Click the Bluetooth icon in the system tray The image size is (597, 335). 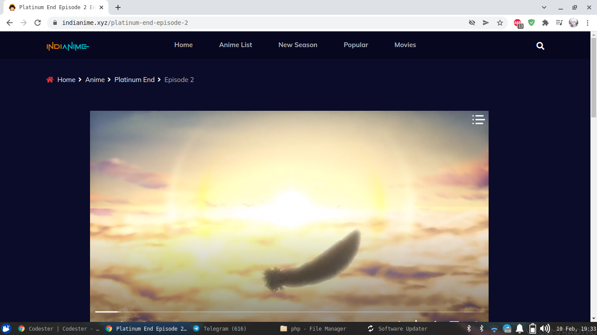469,328
